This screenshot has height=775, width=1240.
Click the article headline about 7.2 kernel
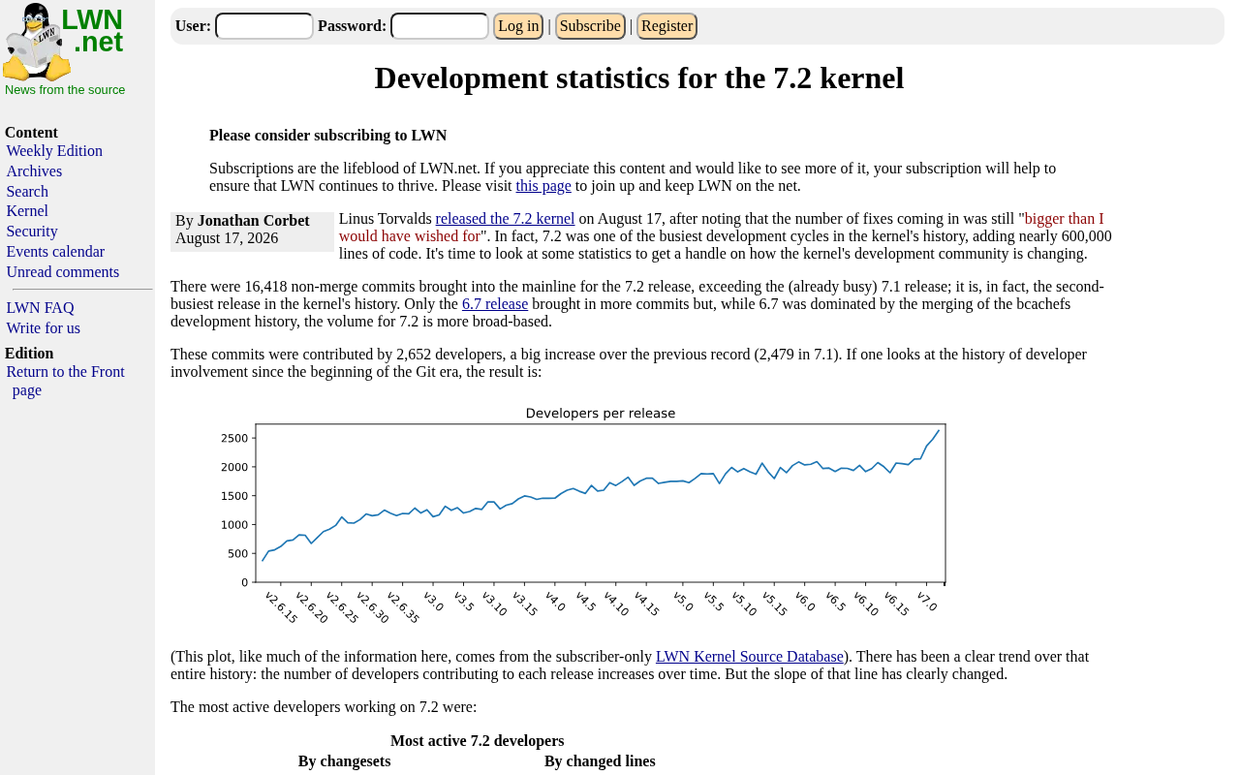[639, 77]
